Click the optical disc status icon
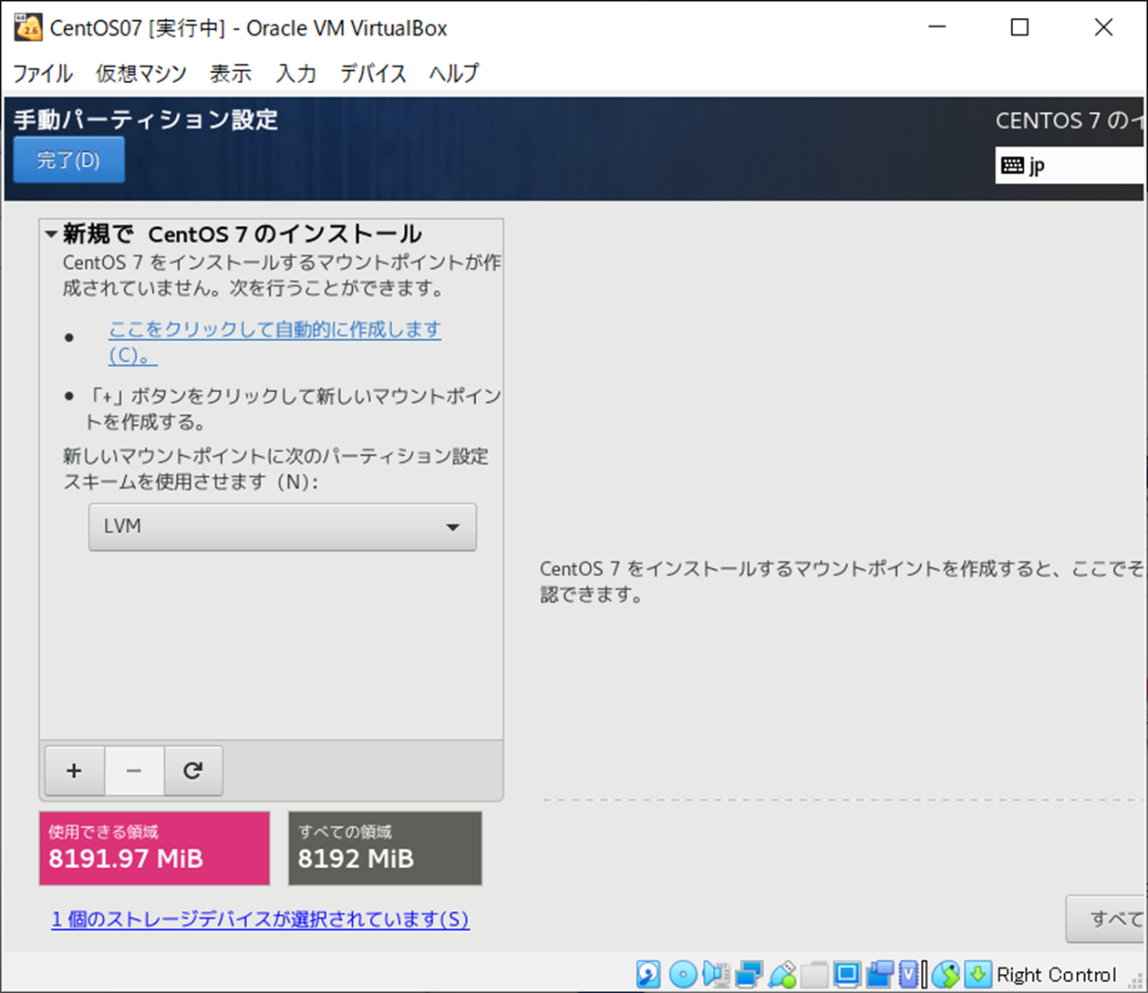 [x=682, y=975]
